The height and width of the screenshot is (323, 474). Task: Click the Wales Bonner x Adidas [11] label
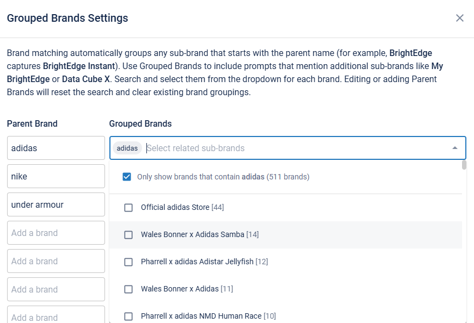coord(187,289)
